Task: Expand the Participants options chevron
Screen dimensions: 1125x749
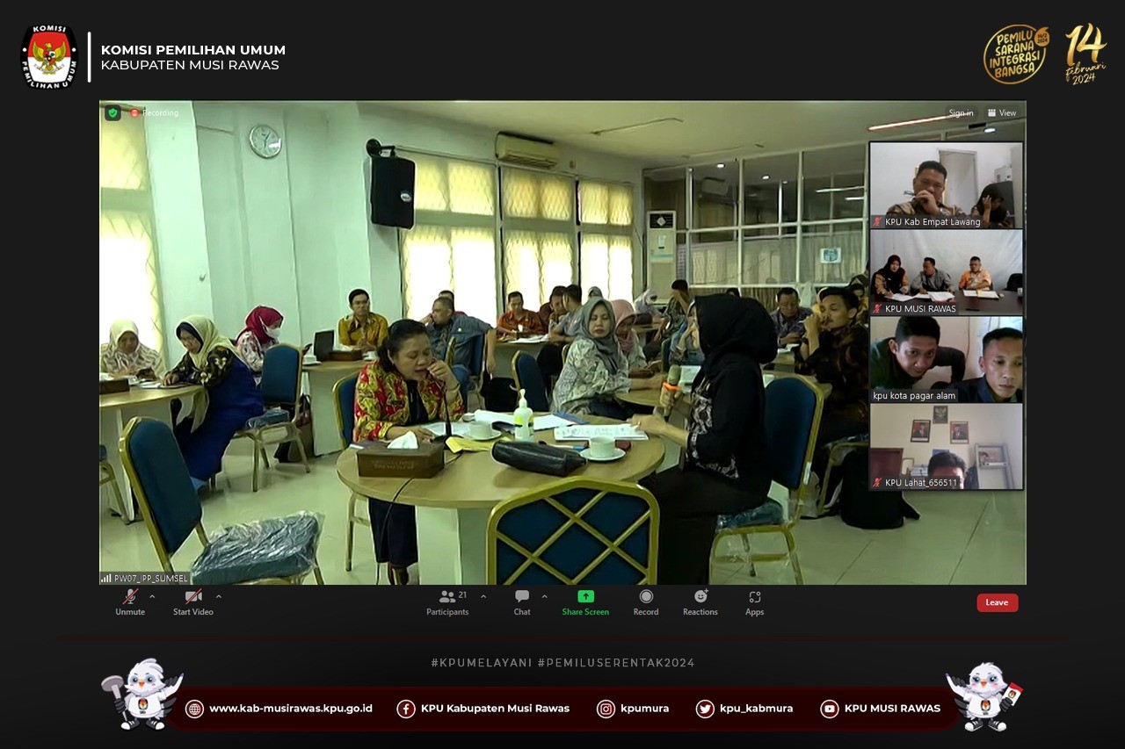Action: (x=483, y=597)
